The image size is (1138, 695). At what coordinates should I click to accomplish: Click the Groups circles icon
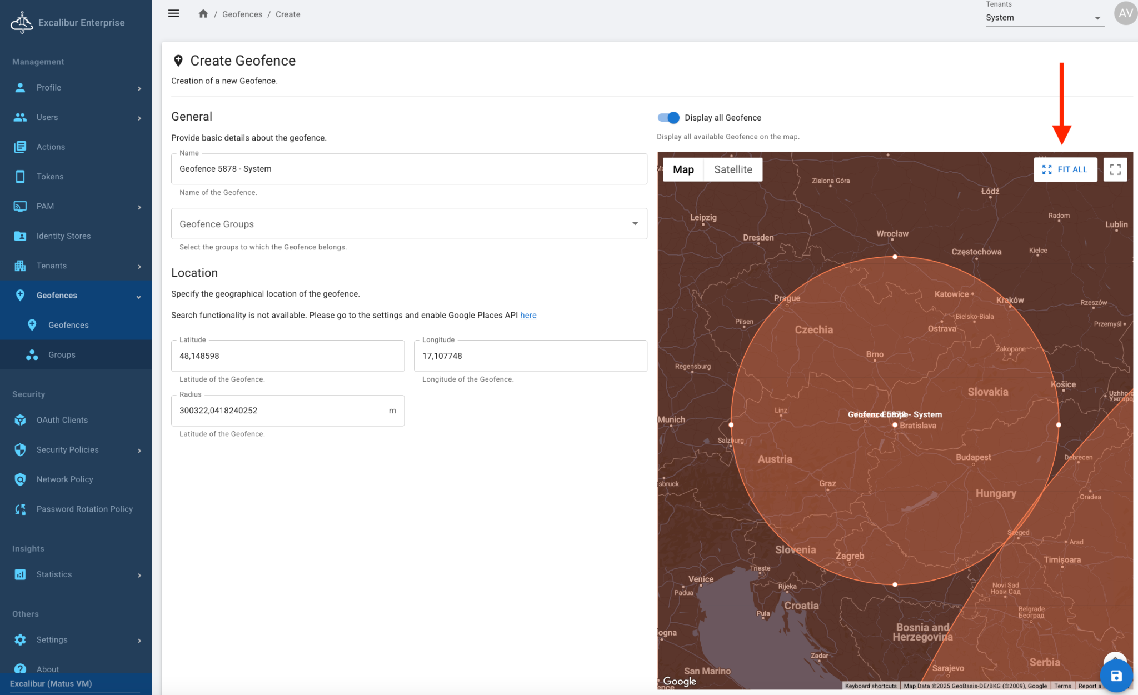point(32,355)
